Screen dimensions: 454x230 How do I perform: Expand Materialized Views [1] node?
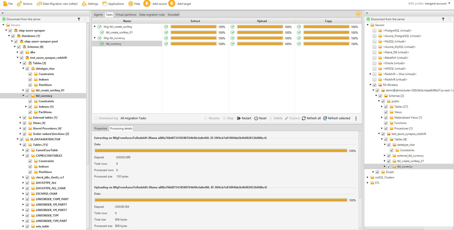[x=382, y=118]
